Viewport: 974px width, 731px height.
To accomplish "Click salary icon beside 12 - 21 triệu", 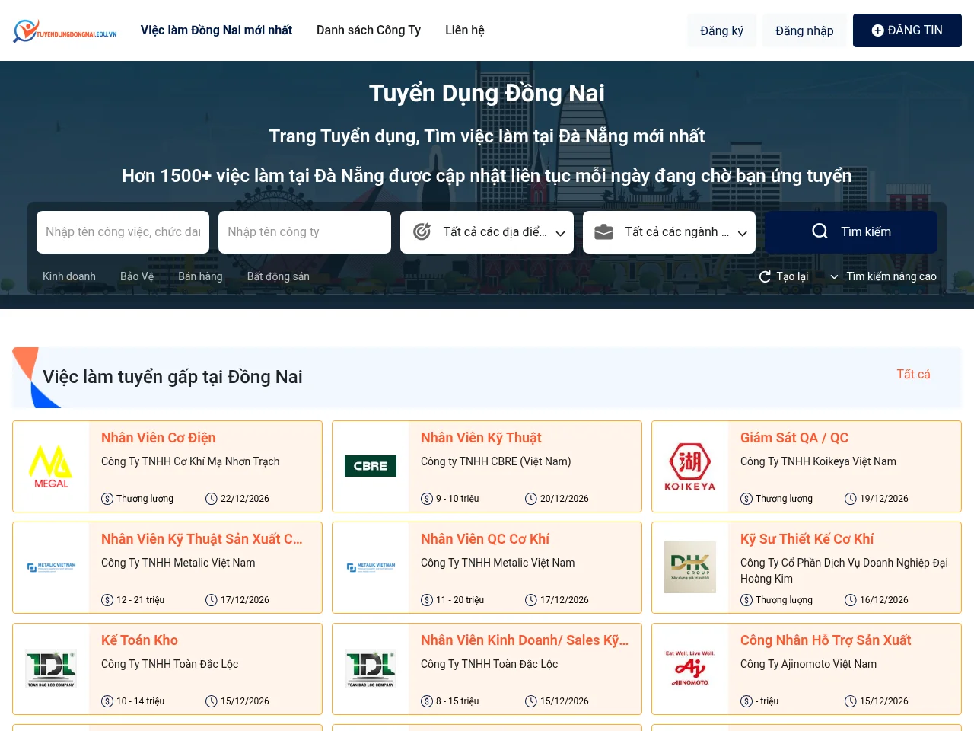I will point(107,600).
